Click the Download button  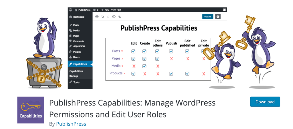pos(265,102)
